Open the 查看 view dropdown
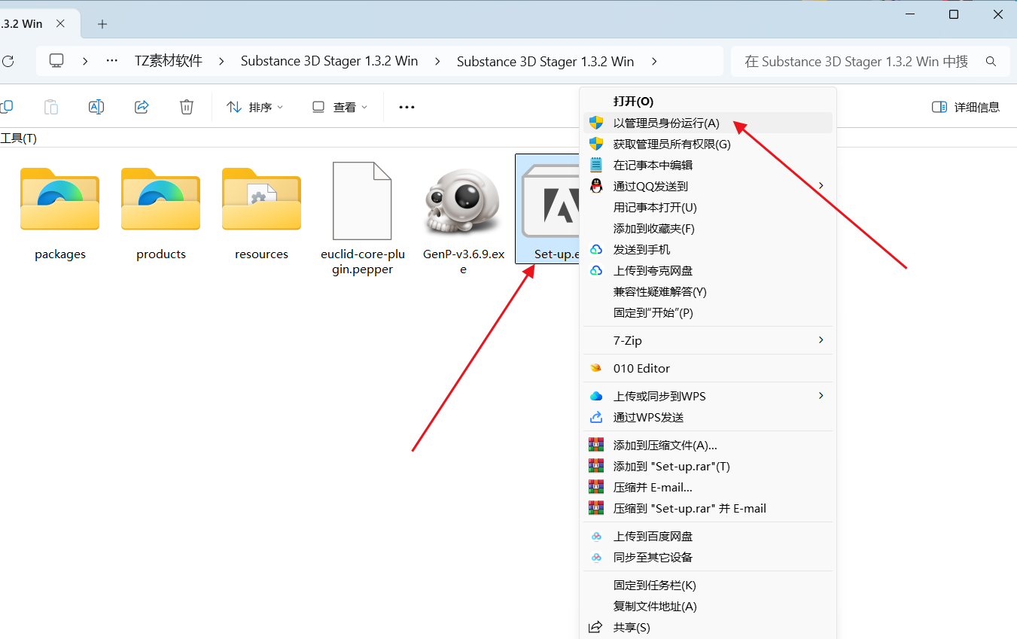The width and height of the screenshot is (1017, 639). tap(340, 107)
